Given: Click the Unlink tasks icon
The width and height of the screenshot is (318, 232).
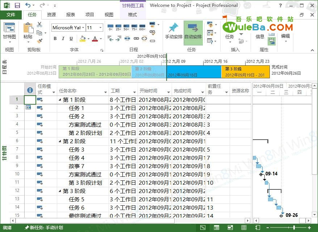Looking at the screenshot, I should [x=145, y=38].
